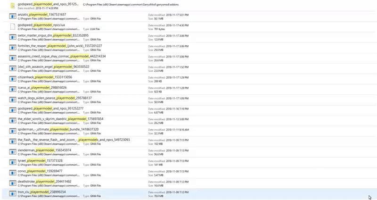377x200 pixels.
Task: Click the godspeed_playermodel_and_npcs_951252277 file name
Action: [x=50, y=108]
